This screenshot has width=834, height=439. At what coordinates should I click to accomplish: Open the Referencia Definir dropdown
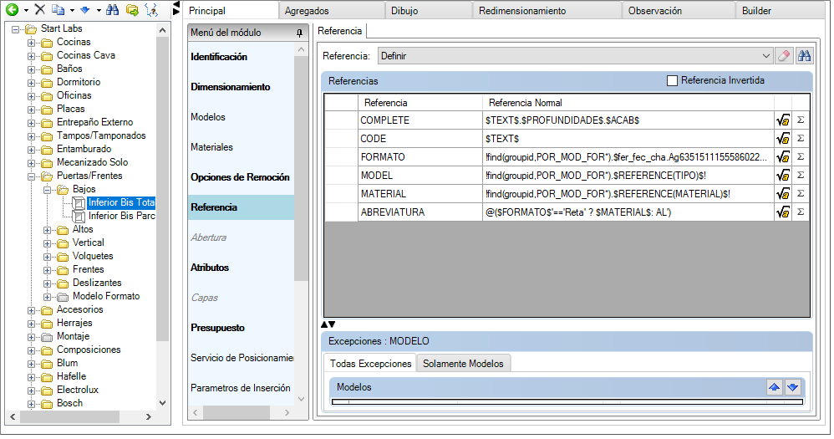coord(766,55)
